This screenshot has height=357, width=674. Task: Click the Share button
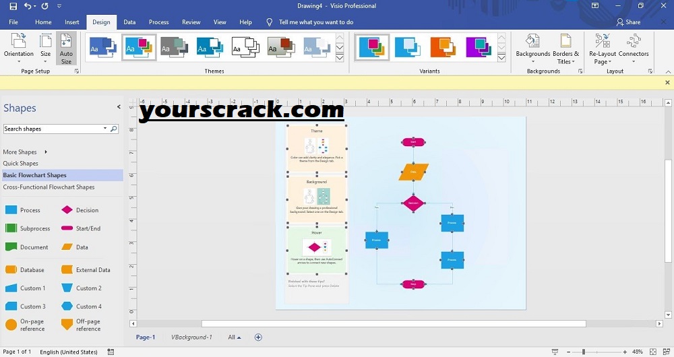628,22
